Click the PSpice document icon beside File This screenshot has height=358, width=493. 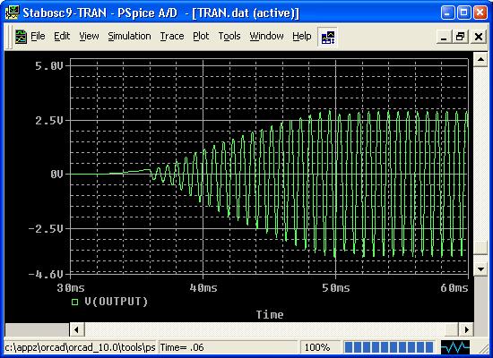pos(22,37)
